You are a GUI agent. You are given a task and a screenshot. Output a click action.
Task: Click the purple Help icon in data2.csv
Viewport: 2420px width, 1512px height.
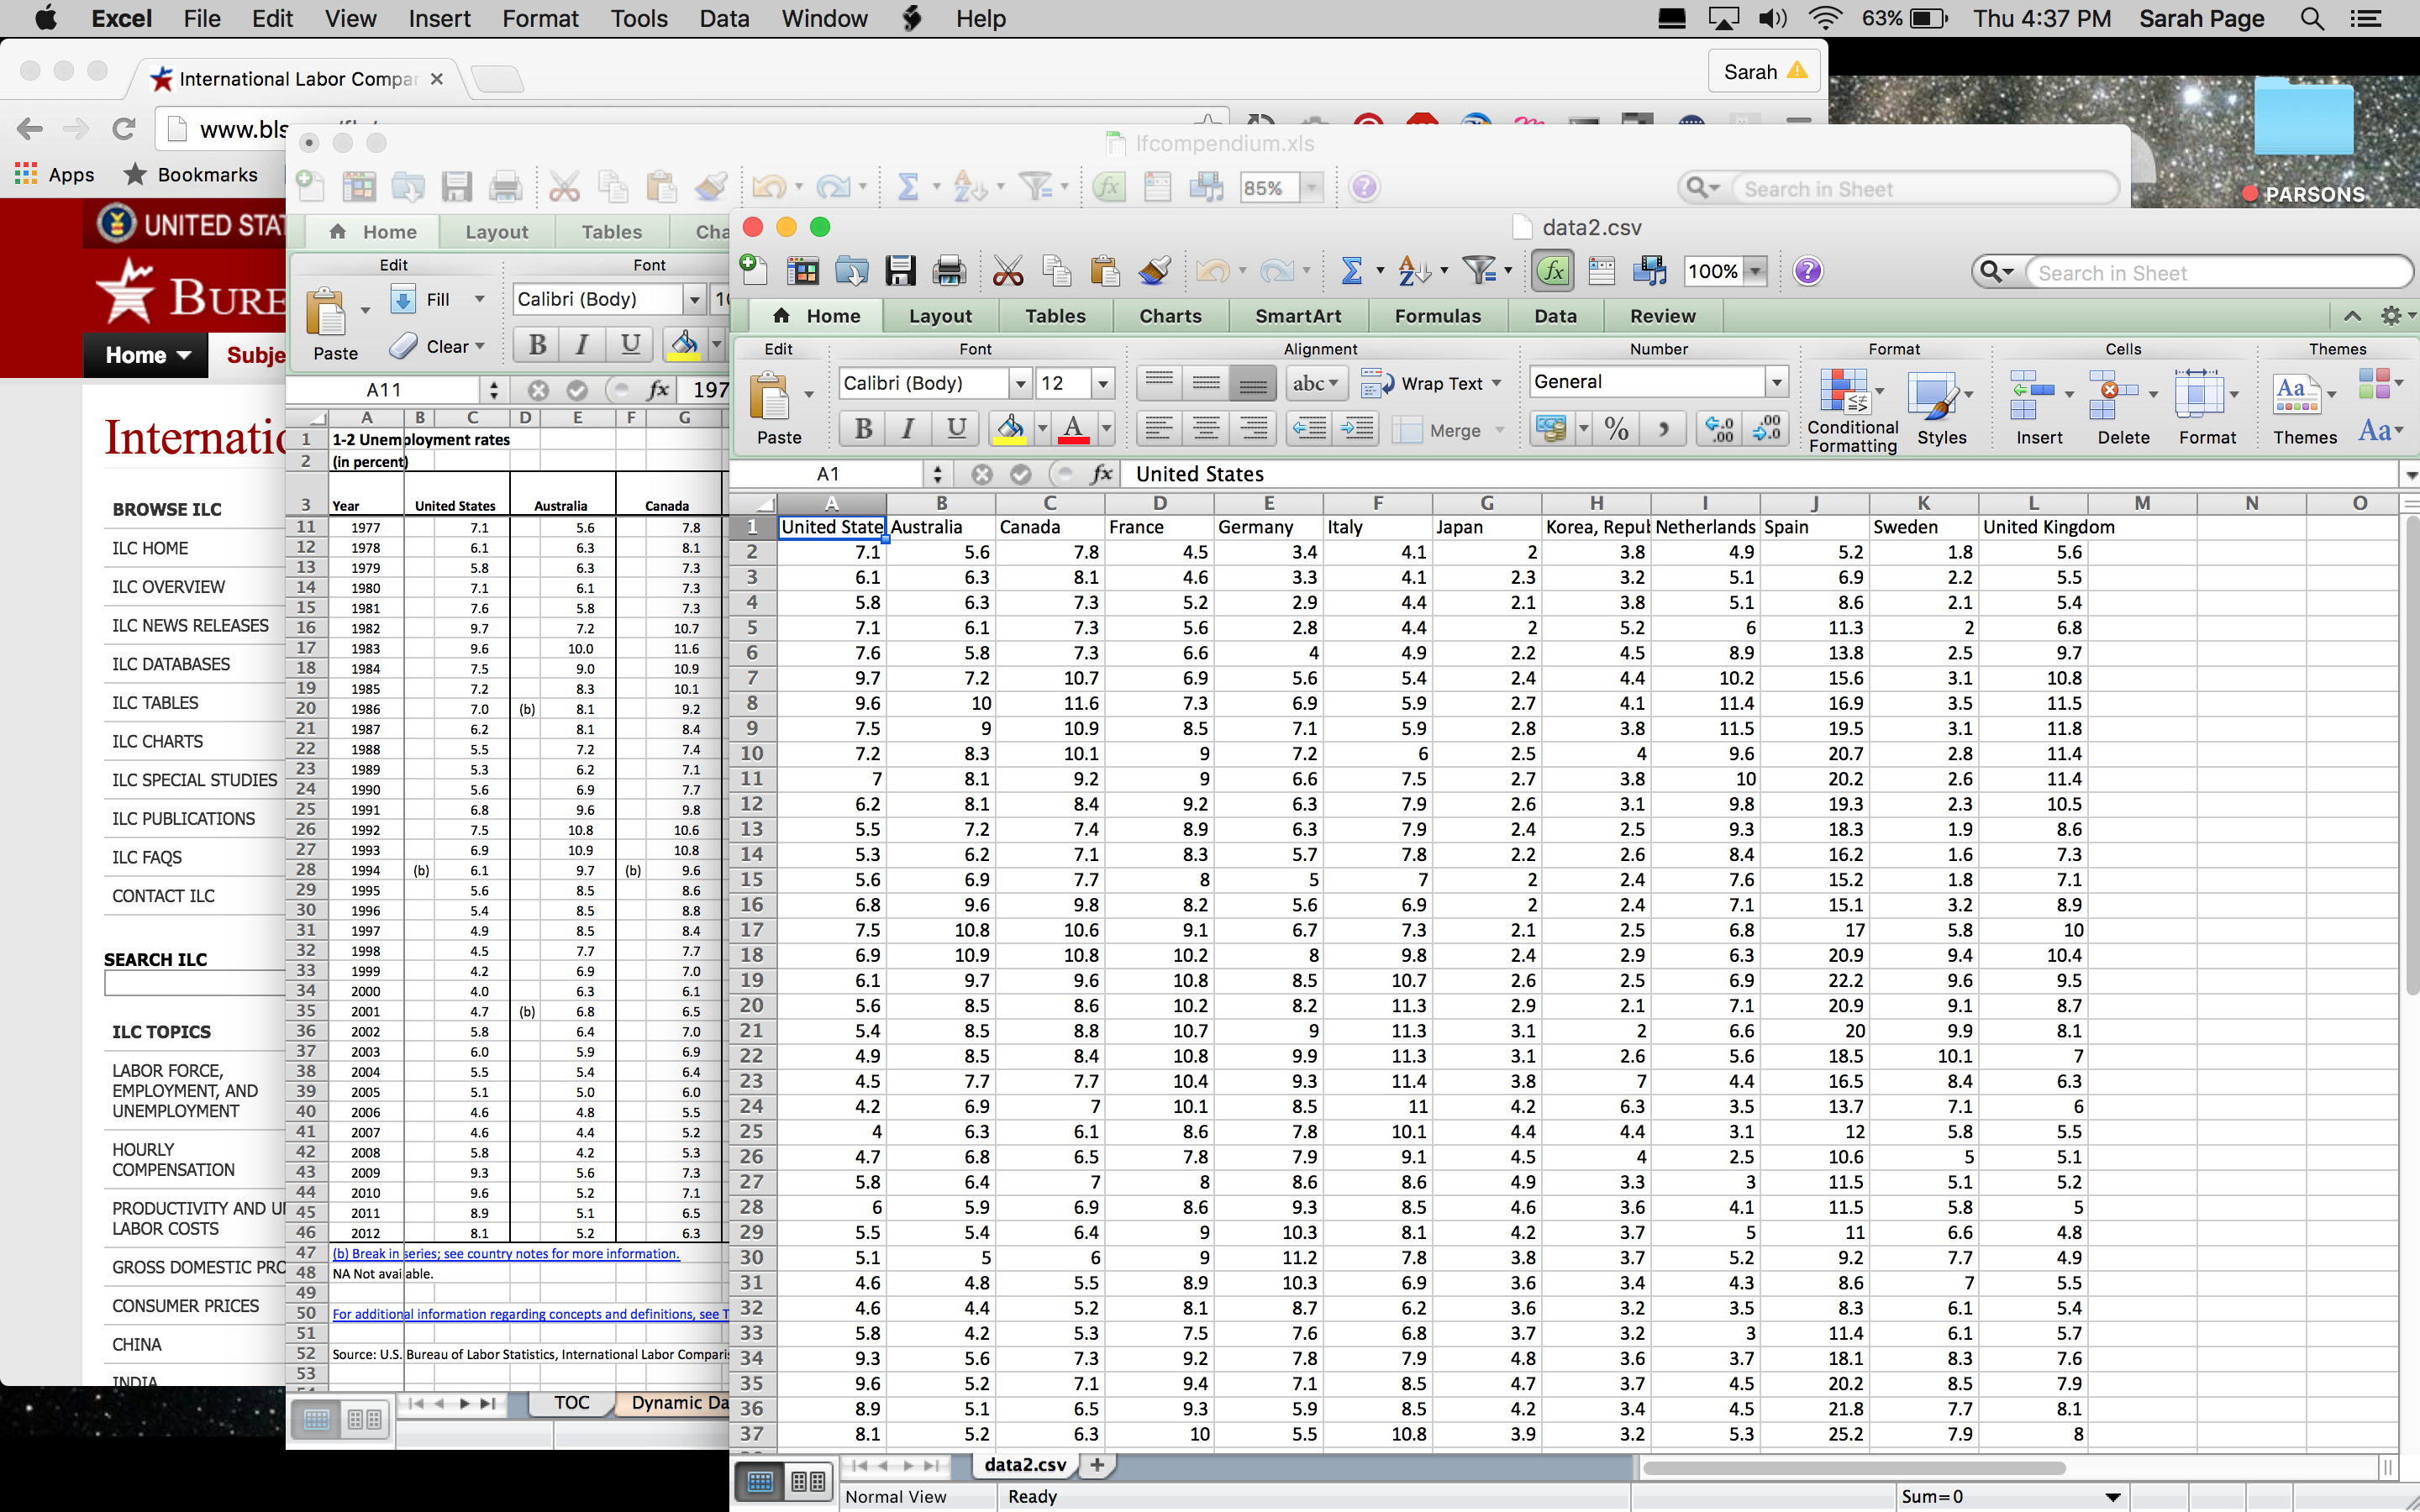point(1808,270)
